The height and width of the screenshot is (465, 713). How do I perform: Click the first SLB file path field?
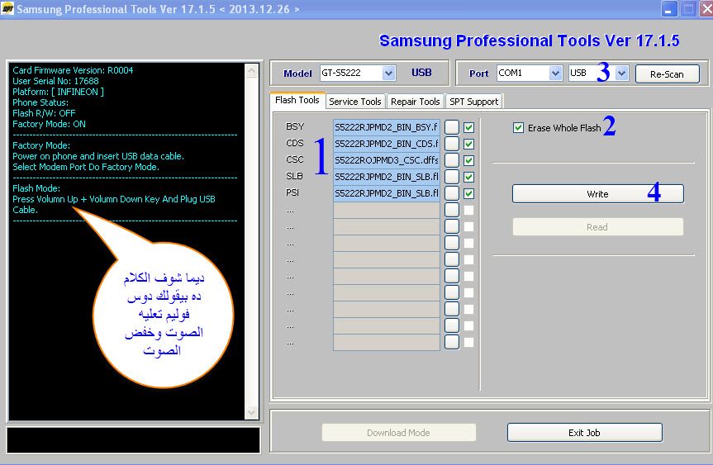387,177
